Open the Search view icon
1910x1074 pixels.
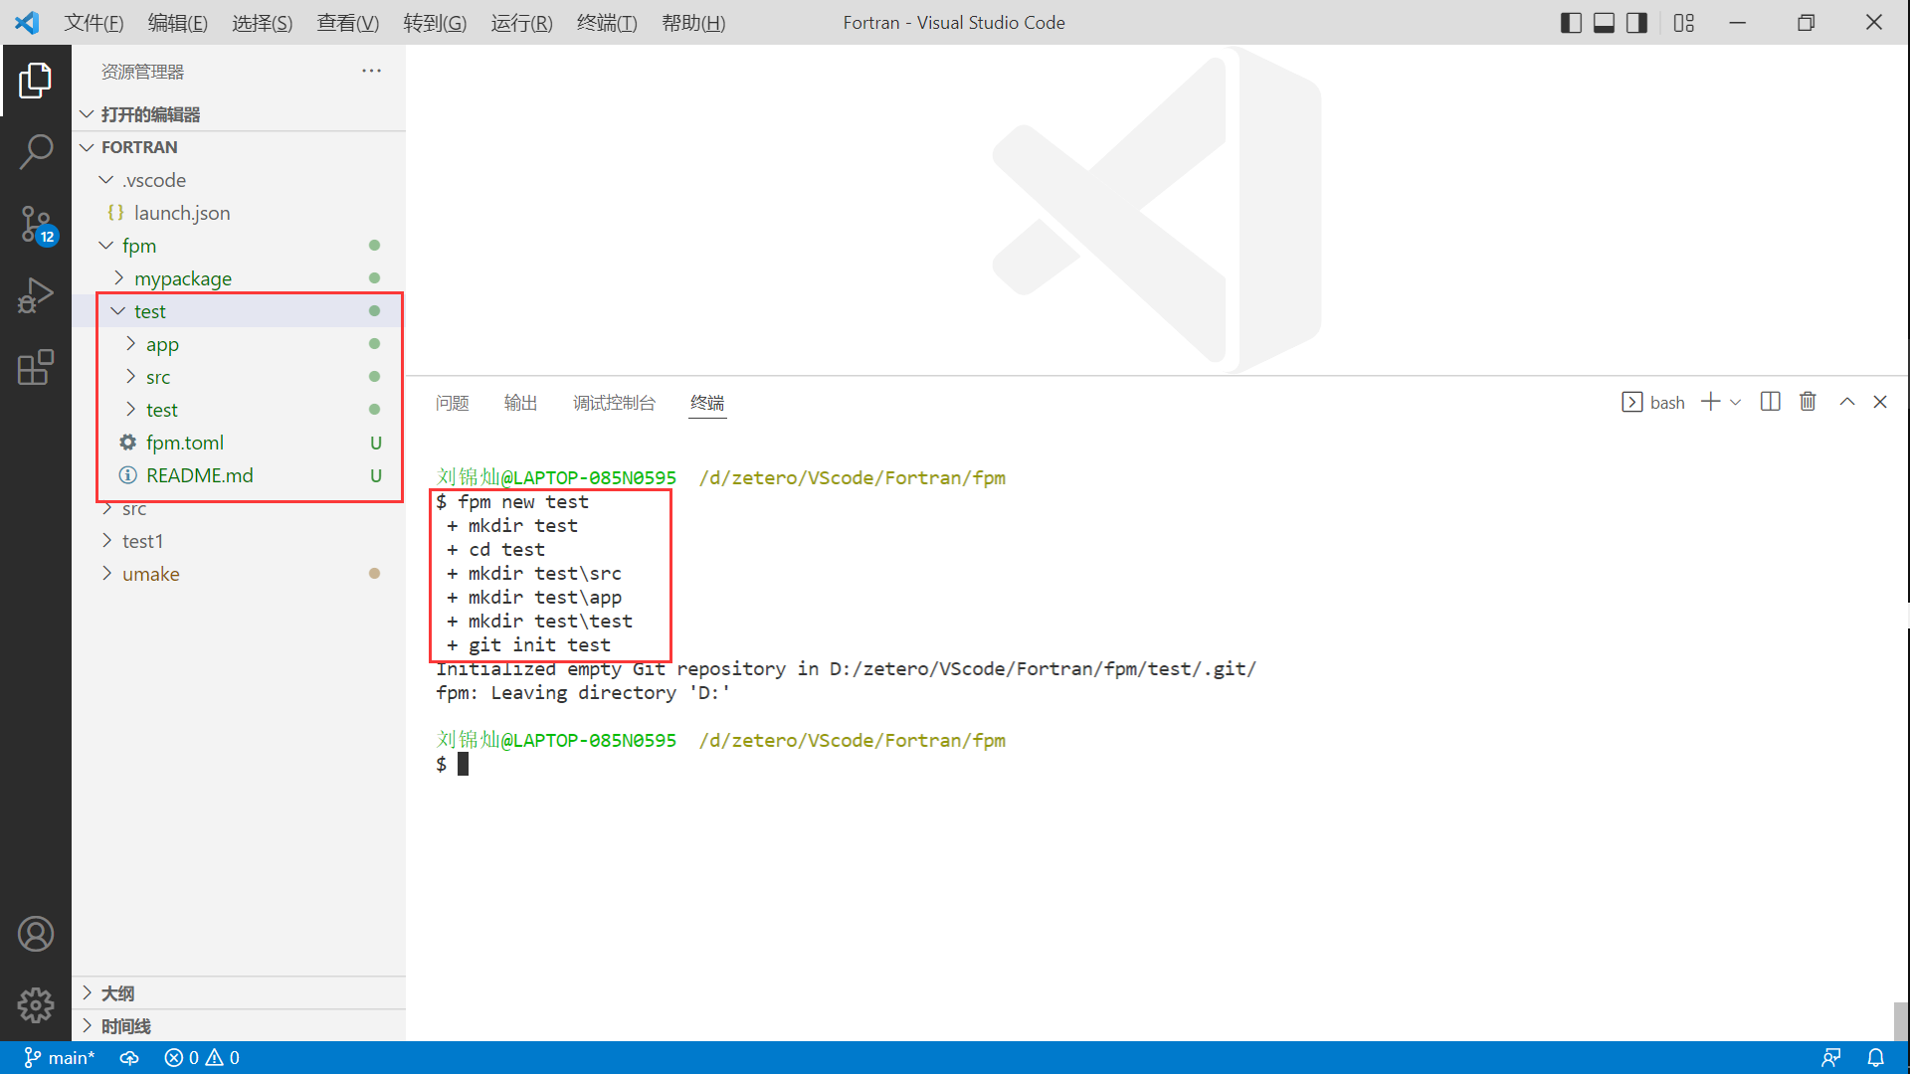click(x=36, y=152)
